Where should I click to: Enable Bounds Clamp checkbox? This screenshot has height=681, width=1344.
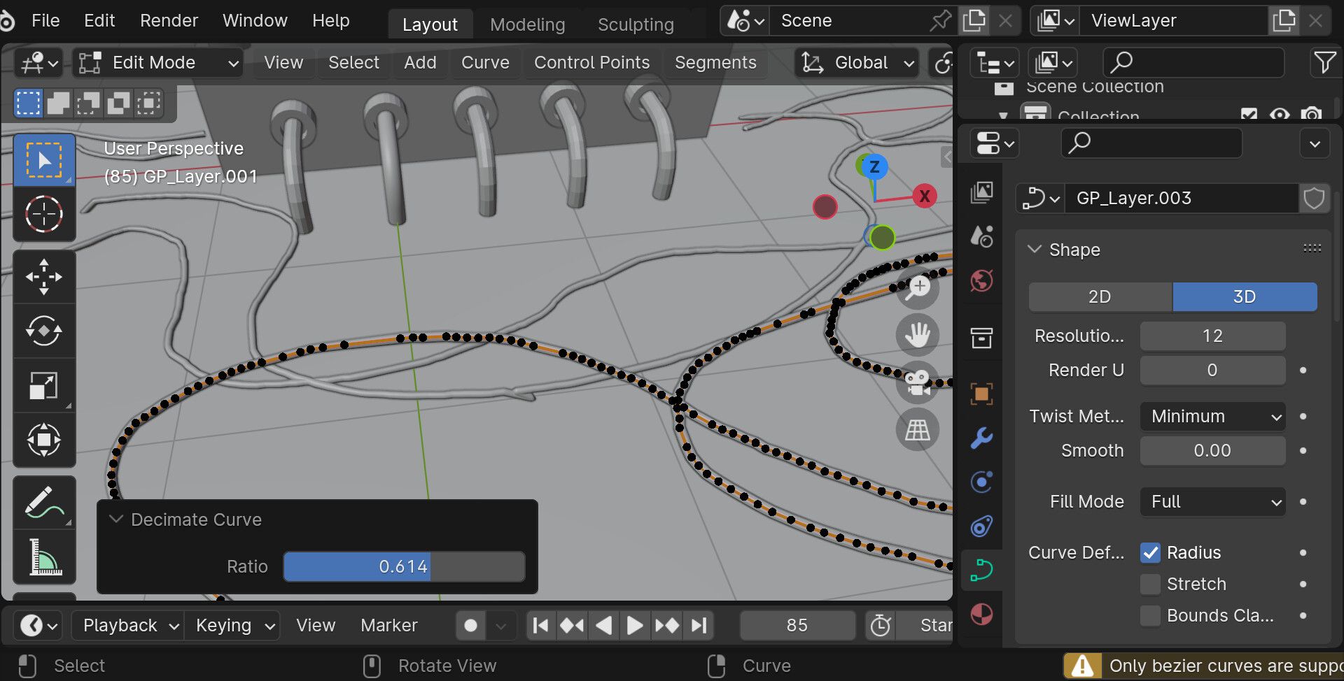tap(1150, 616)
